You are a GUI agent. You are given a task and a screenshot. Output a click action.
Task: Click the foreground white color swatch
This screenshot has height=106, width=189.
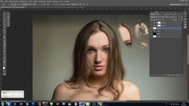(x=4, y=68)
